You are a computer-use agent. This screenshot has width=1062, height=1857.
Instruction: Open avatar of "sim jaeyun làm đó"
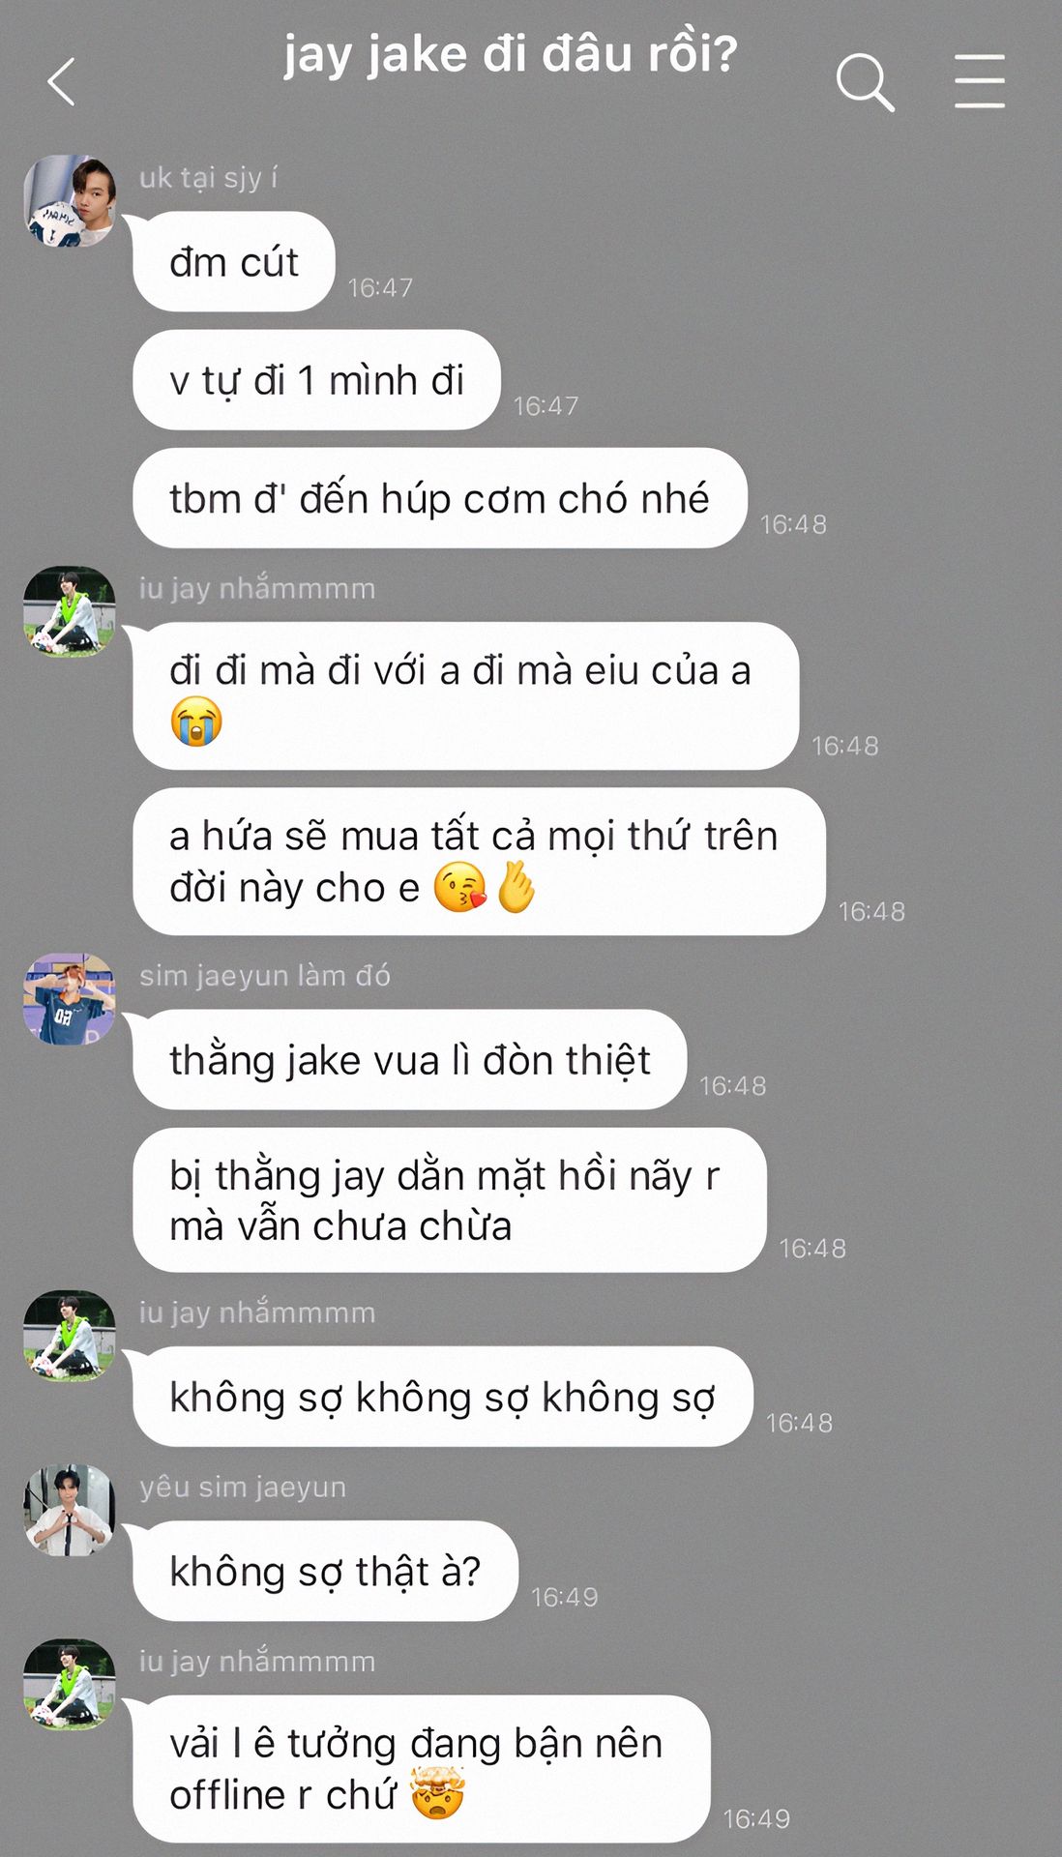click(70, 999)
